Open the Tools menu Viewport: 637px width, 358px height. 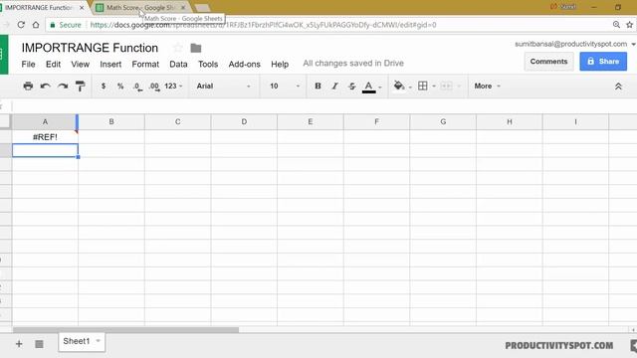[x=208, y=64]
